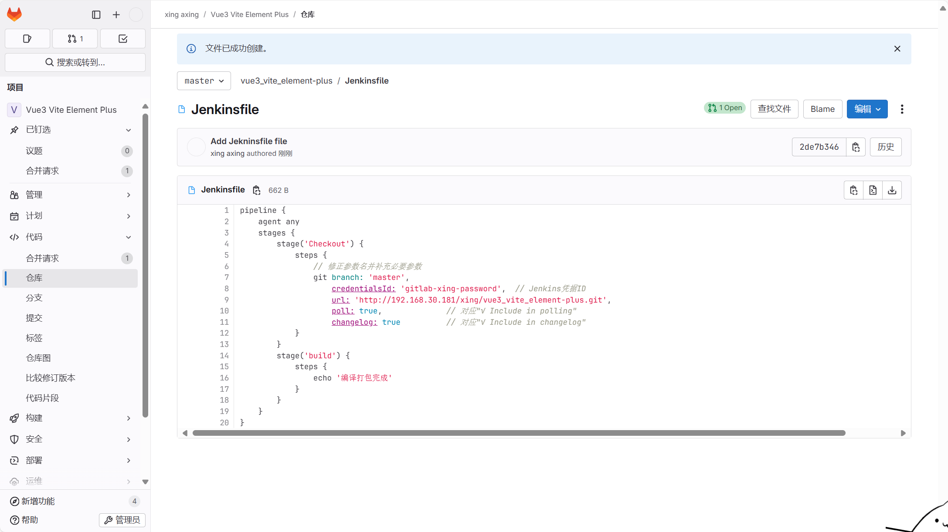Open the create new plus menu
948x532 pixels.
coord(116,15)
